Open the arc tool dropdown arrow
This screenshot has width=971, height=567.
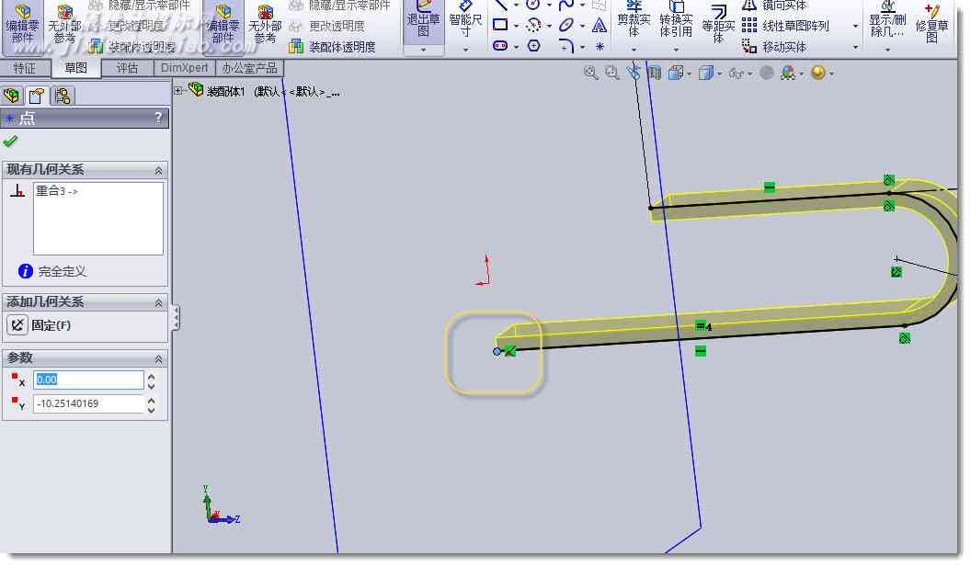click(549, 26)
